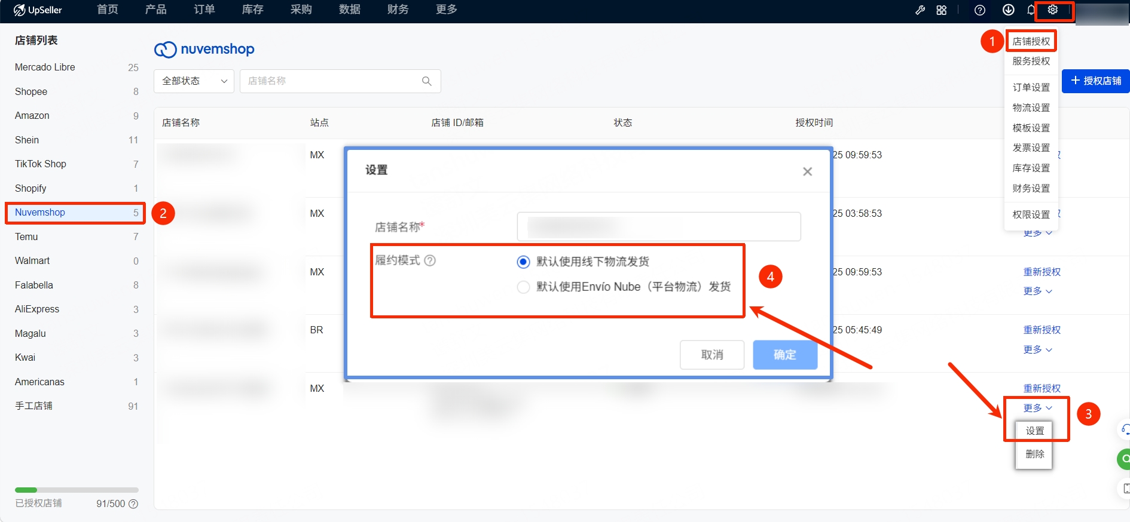Select Nuvemshop in the store list

[75, 213]
